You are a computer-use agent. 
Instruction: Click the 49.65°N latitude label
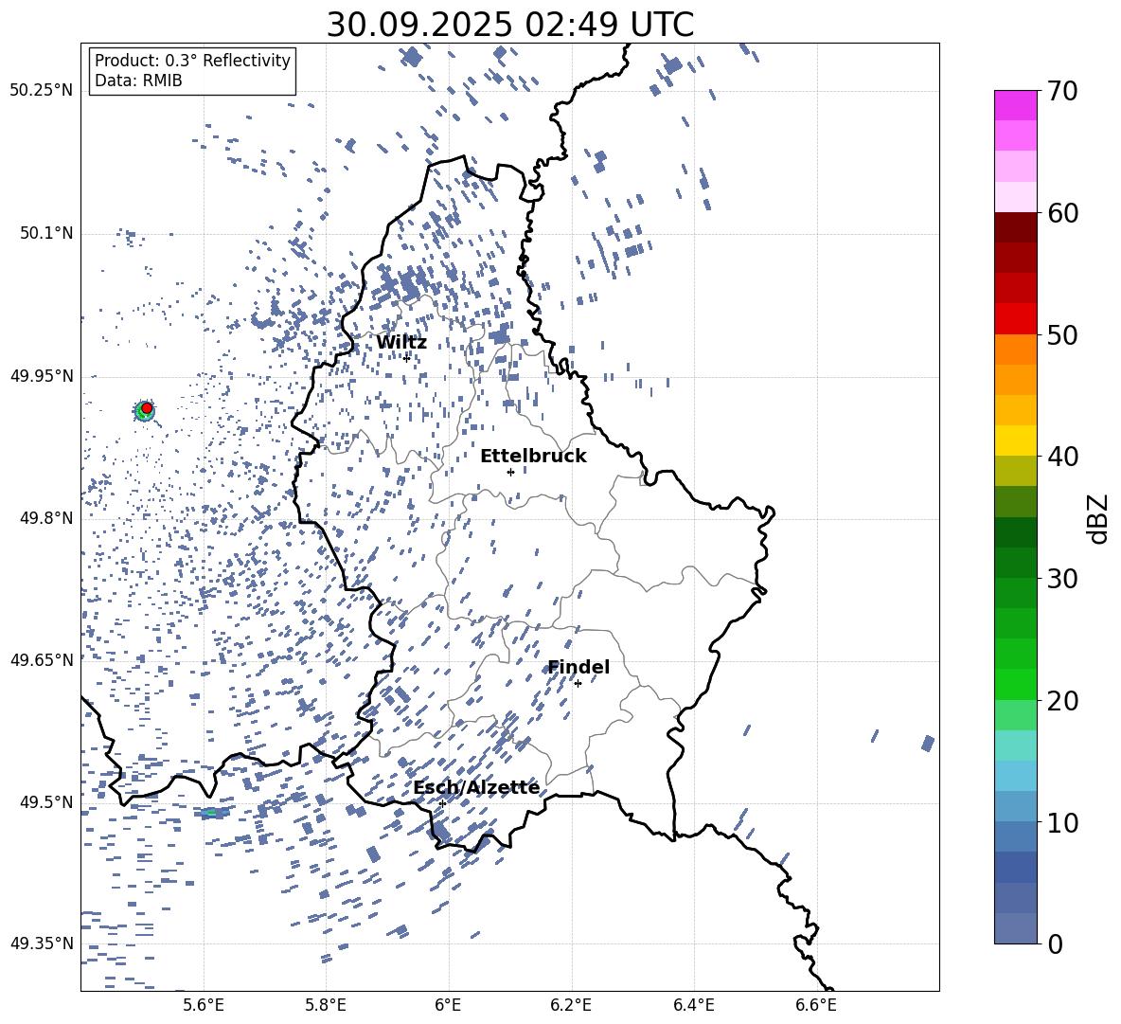[42, 659]
